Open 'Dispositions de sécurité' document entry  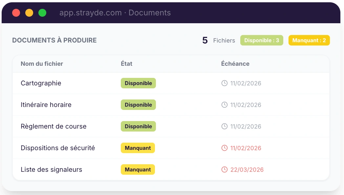58,148
